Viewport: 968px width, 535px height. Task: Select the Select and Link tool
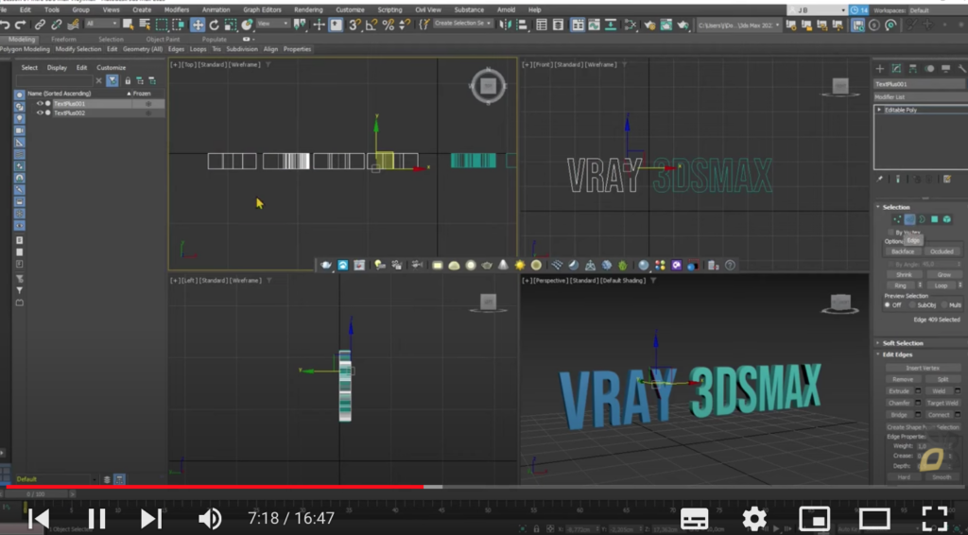[x=40, y=25]
